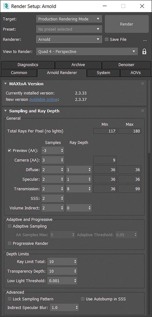This screenshot has height=317, width=152.
Task: Switch to the System tab
Action: [x=103, y=73]
